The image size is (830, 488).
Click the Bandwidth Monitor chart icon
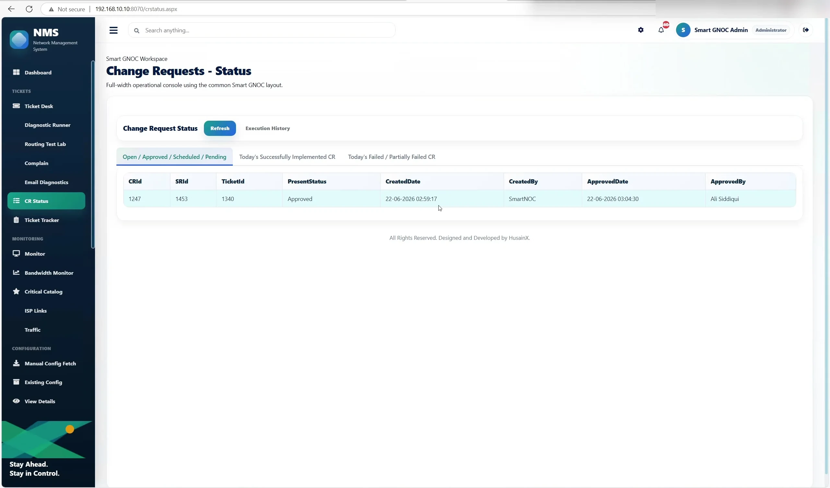pyautogui.click(x=16, y=272)
